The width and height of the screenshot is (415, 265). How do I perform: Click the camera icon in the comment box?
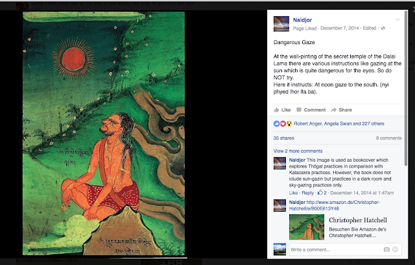click(x=386, y=249)
